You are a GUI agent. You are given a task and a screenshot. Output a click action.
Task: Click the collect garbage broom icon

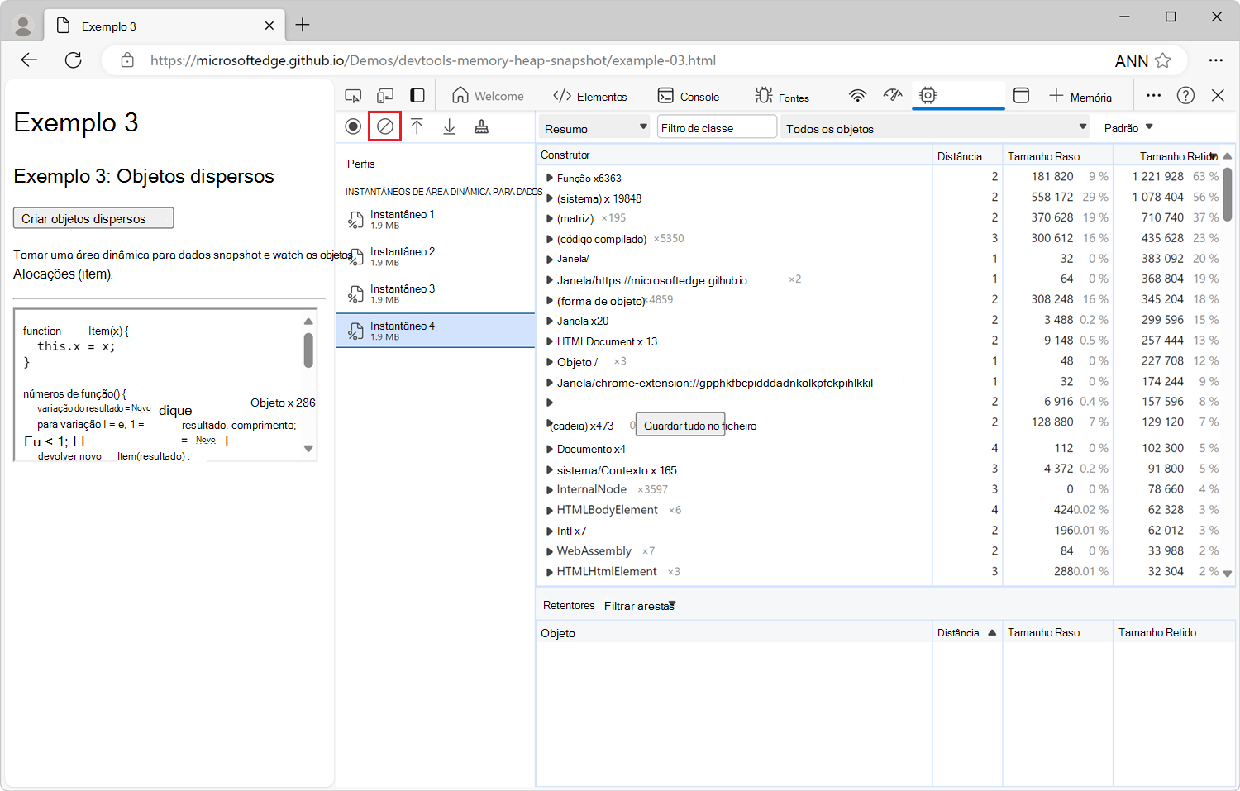pyautogui.click(x=482, y=126)
